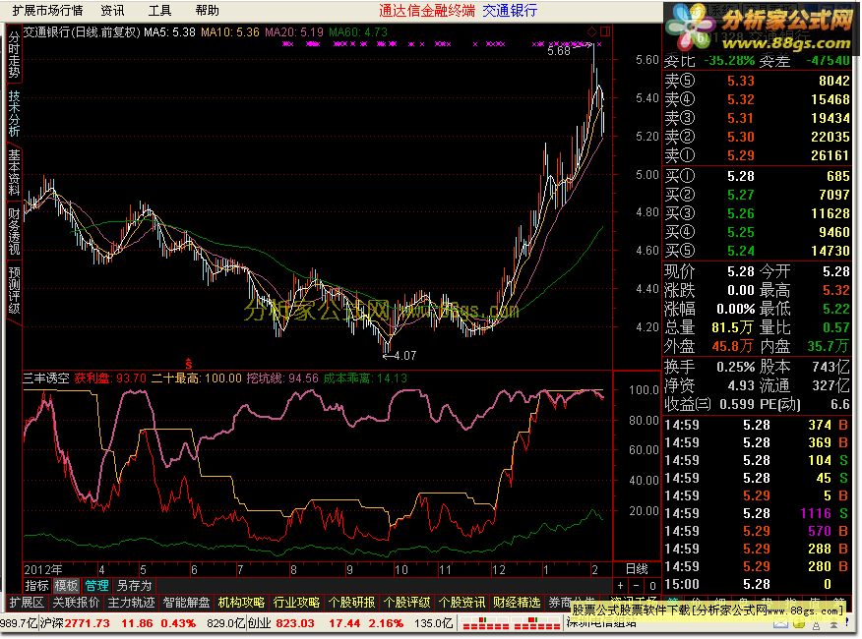Click the 挖坑线: 94.56 indicator value
Viewport: 862px width, 639px height.
[282, 378]
